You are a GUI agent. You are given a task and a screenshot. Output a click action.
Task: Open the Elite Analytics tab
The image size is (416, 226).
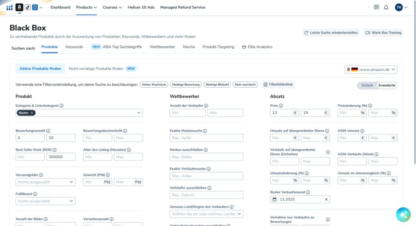[257, 47]
